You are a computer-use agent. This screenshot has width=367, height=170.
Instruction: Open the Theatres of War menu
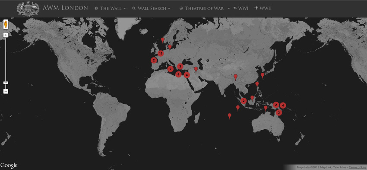pos(205,8)
